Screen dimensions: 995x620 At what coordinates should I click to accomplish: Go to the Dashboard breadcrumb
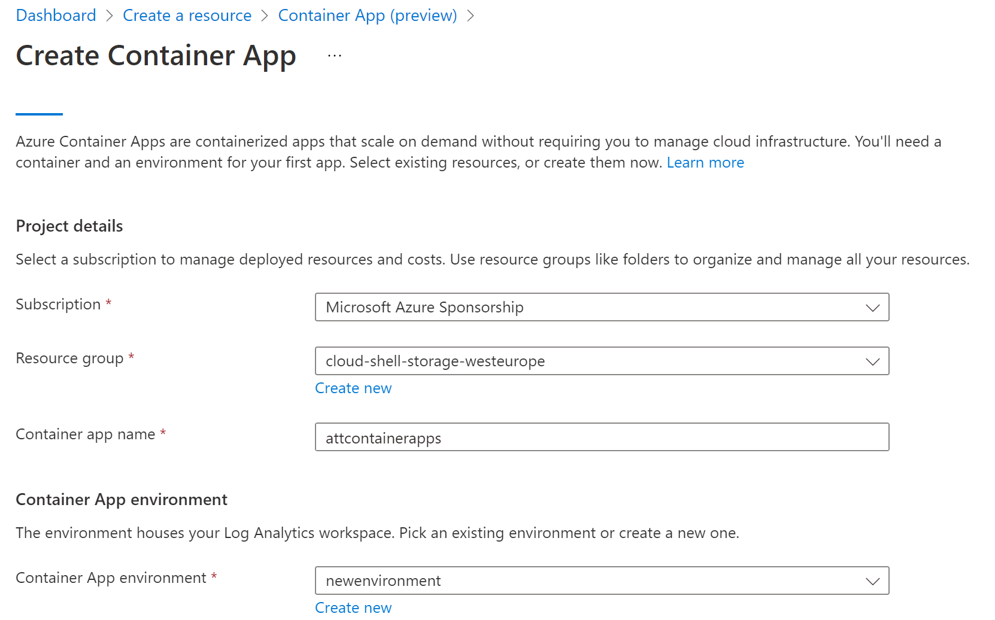point(56,16)
